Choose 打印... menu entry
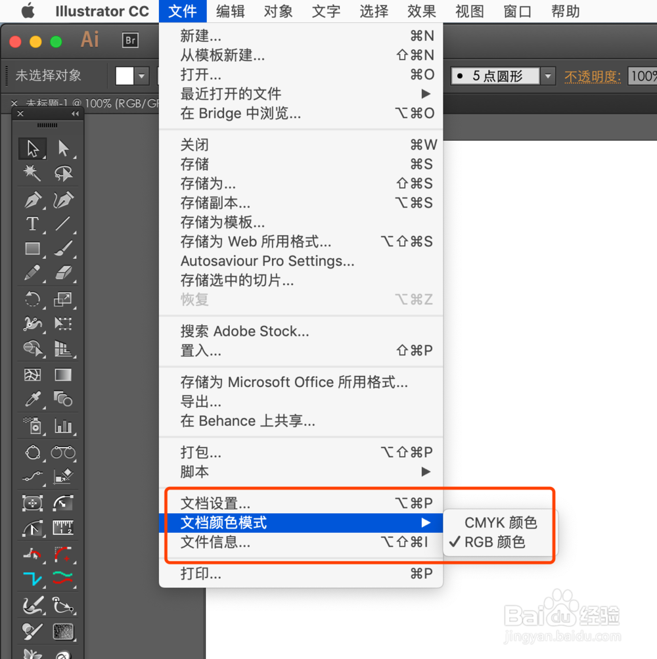 [301, 574]
